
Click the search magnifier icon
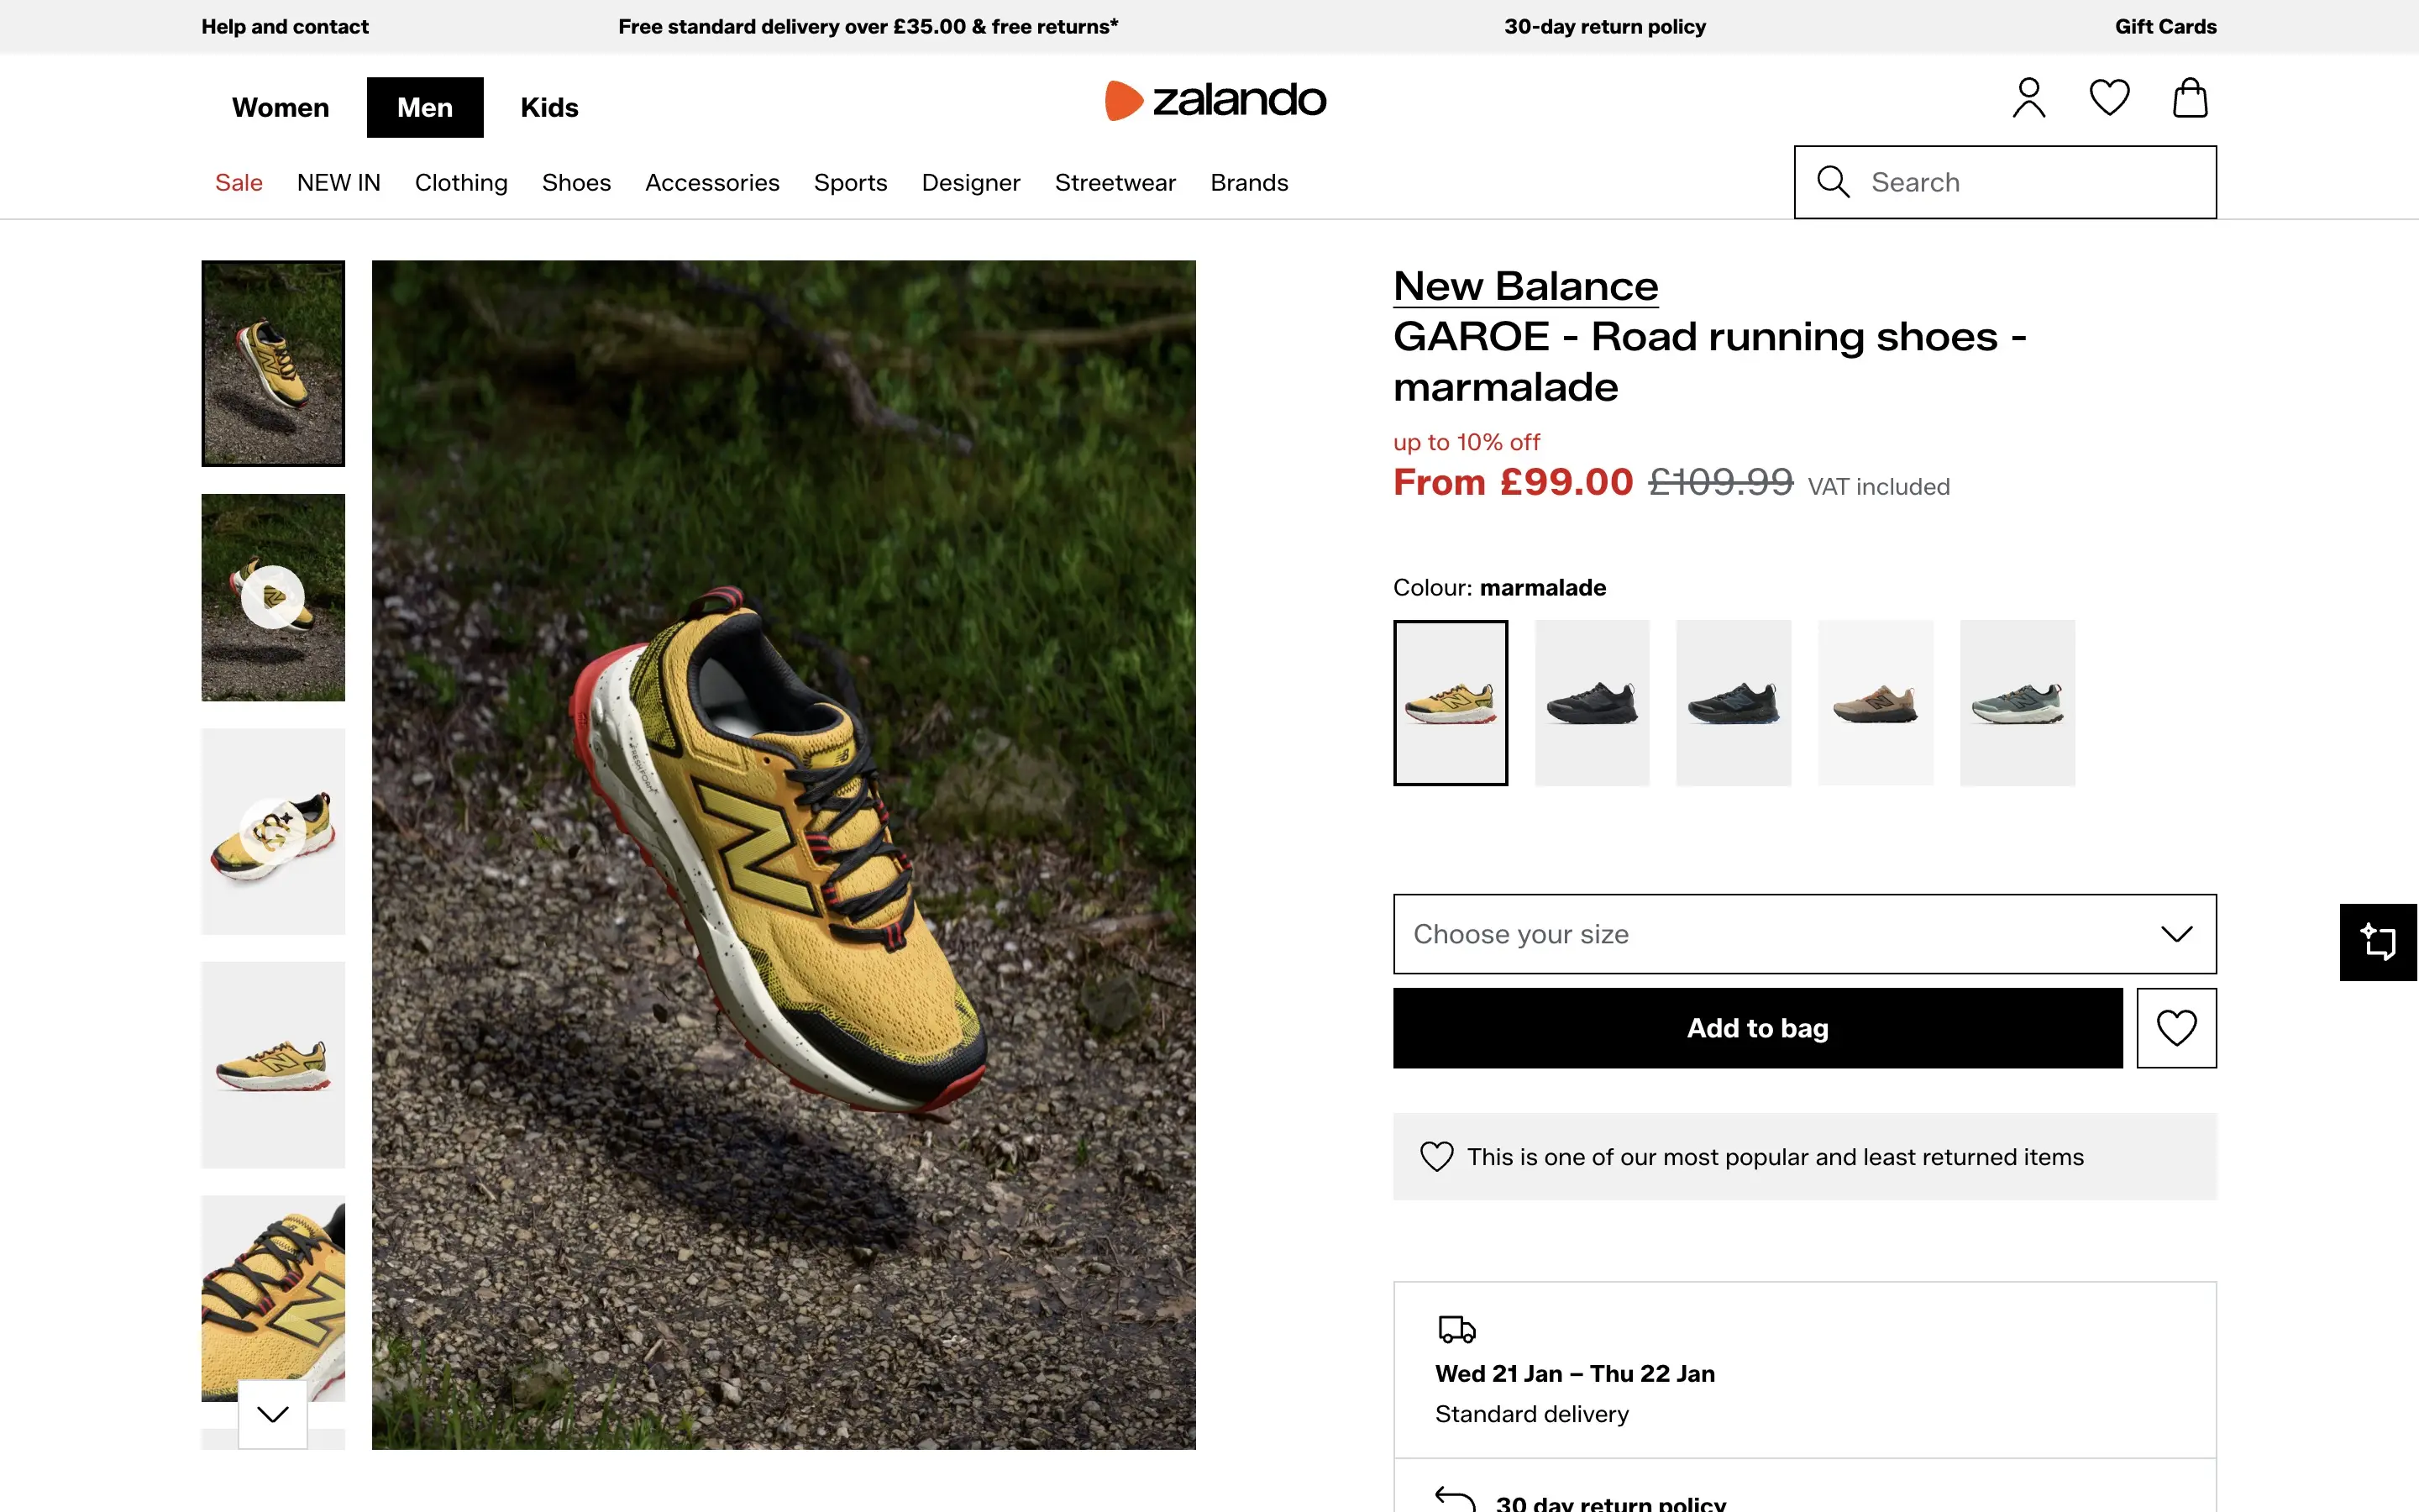coord(1832,181)
